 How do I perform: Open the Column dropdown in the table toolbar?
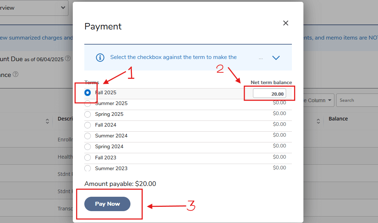pos(319,100)
